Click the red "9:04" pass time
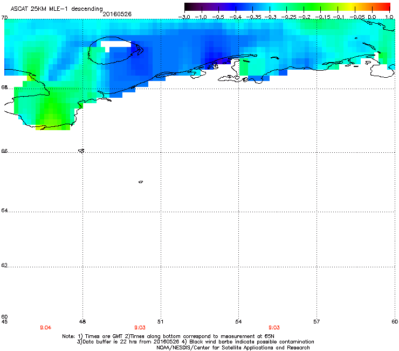The height and width of the screenshot is (351, 399). 45,328
